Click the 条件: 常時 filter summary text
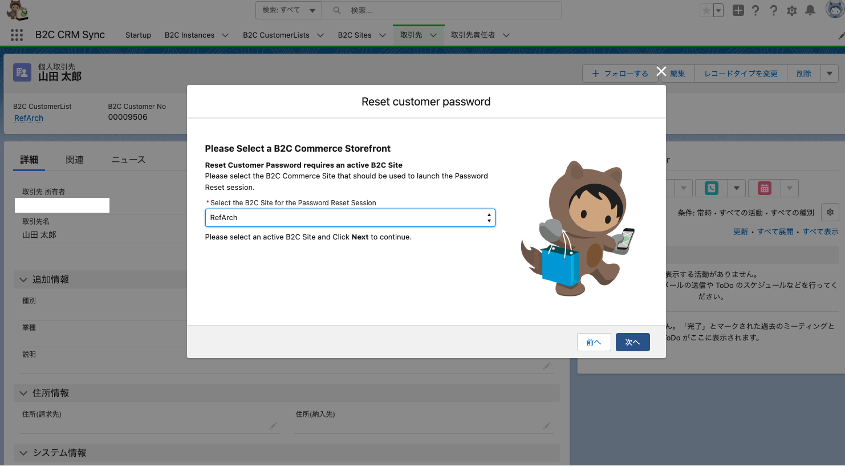The width and height of the screenshot is (845, 467). pyautogui.click(x=746, y=213)
